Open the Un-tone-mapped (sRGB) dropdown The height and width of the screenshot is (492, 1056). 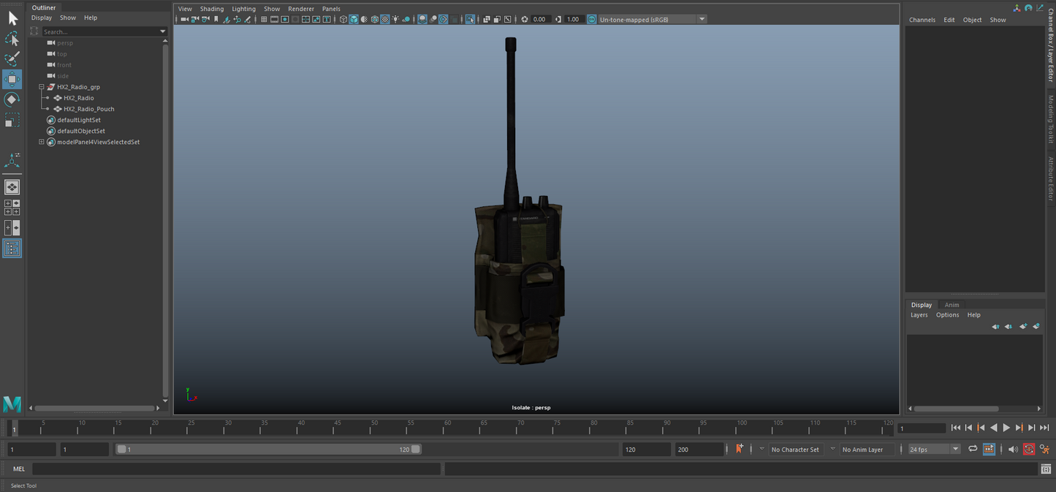[701, 19]
